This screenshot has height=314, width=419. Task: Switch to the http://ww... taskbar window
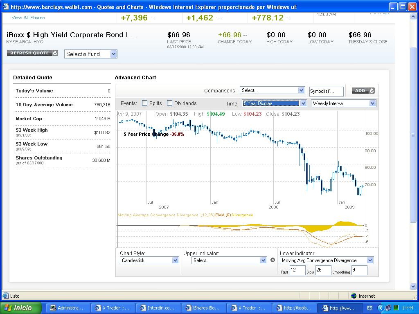339,308
